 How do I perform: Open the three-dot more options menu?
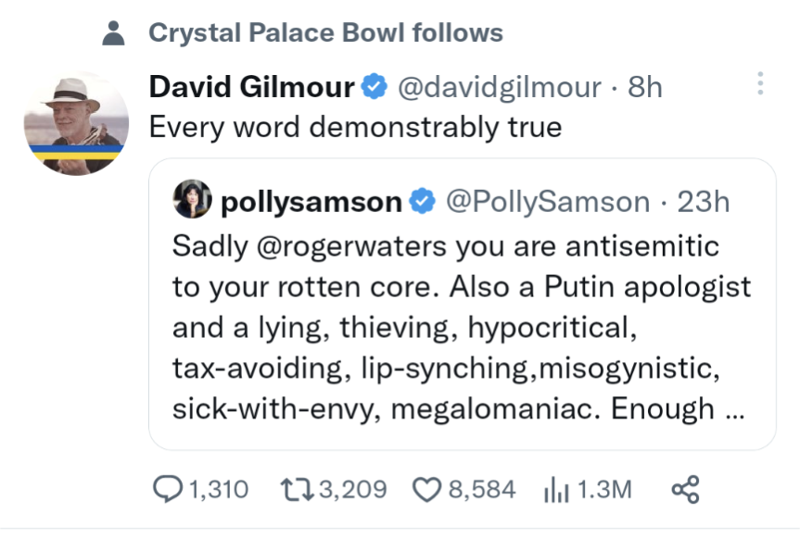(x=760, y=84)
